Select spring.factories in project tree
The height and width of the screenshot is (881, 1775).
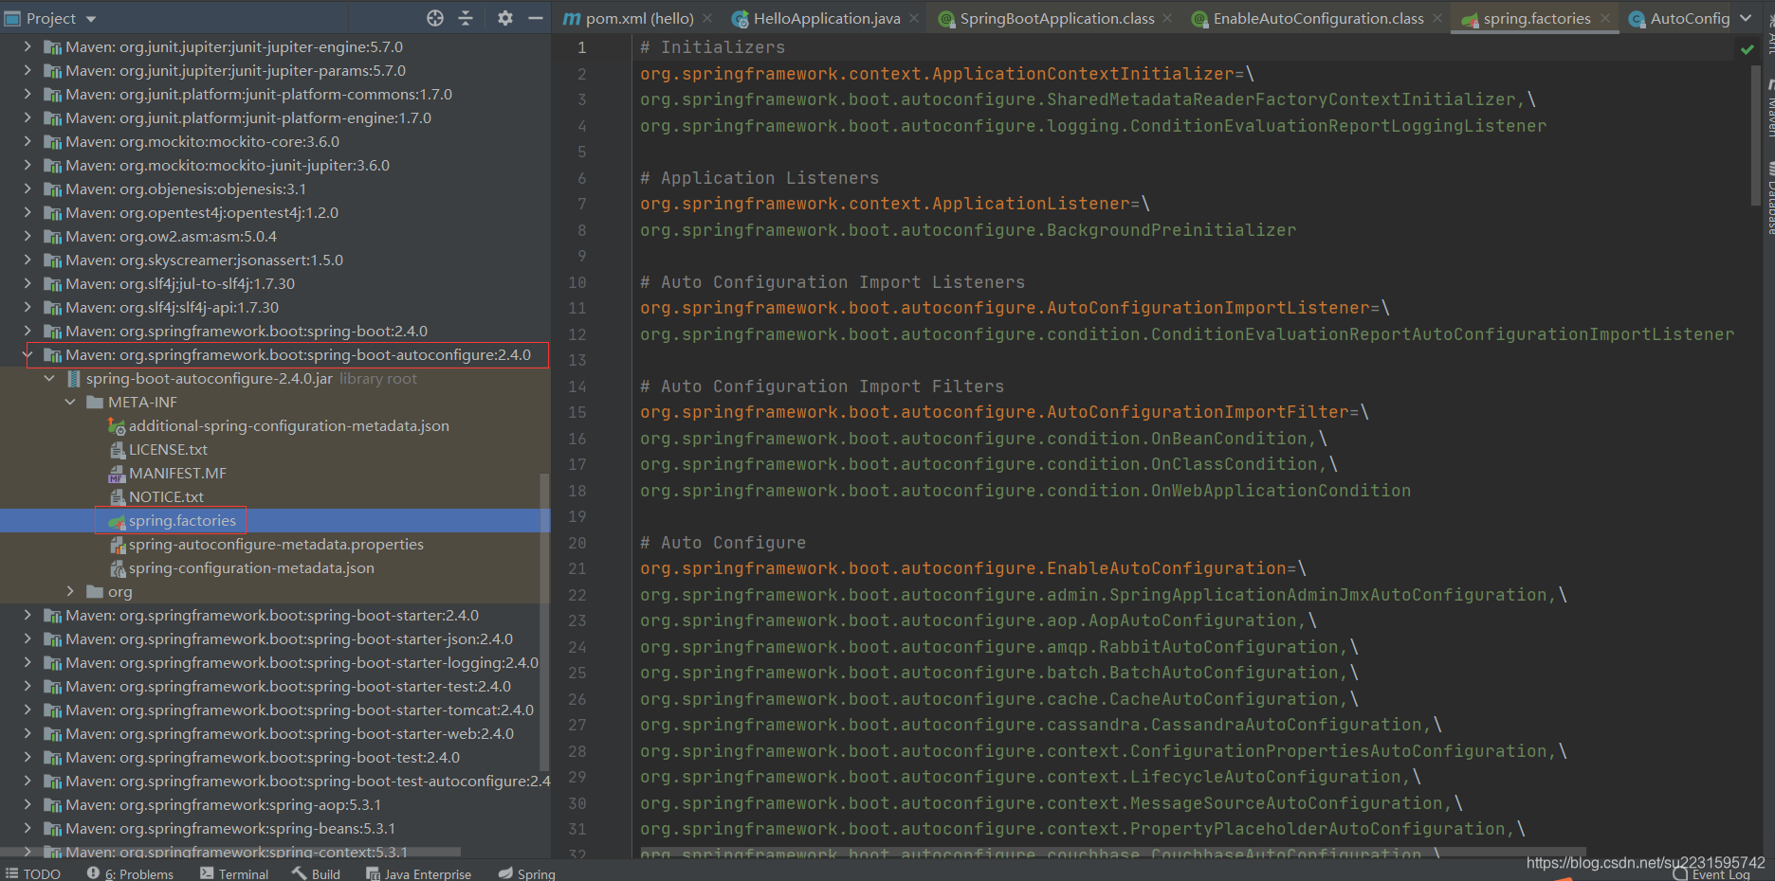click(x=182, y=520)
